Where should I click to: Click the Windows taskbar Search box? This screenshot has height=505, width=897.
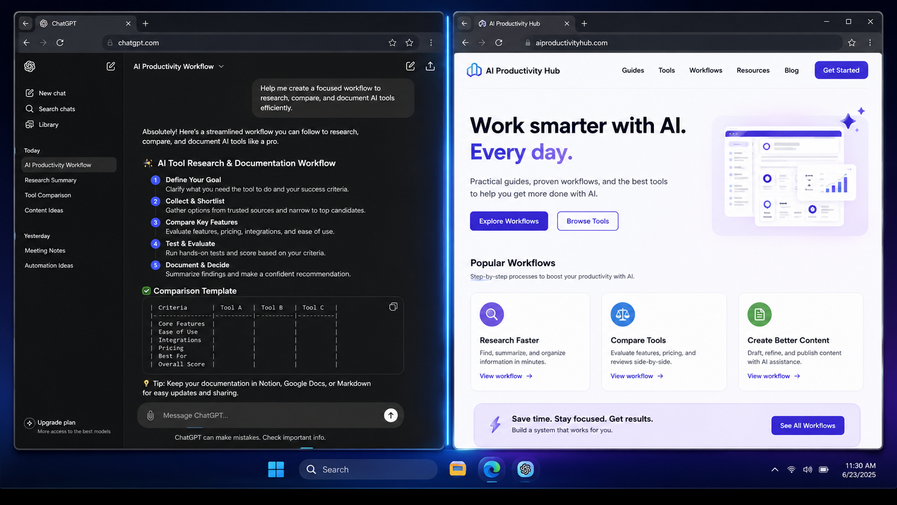click(x=368, y=470)
